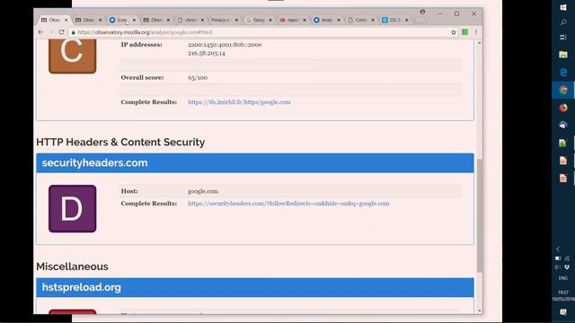The image size is (575, 323).
Task: Open the tls.imirhil.fr complete results link
Action: [239, 102]
